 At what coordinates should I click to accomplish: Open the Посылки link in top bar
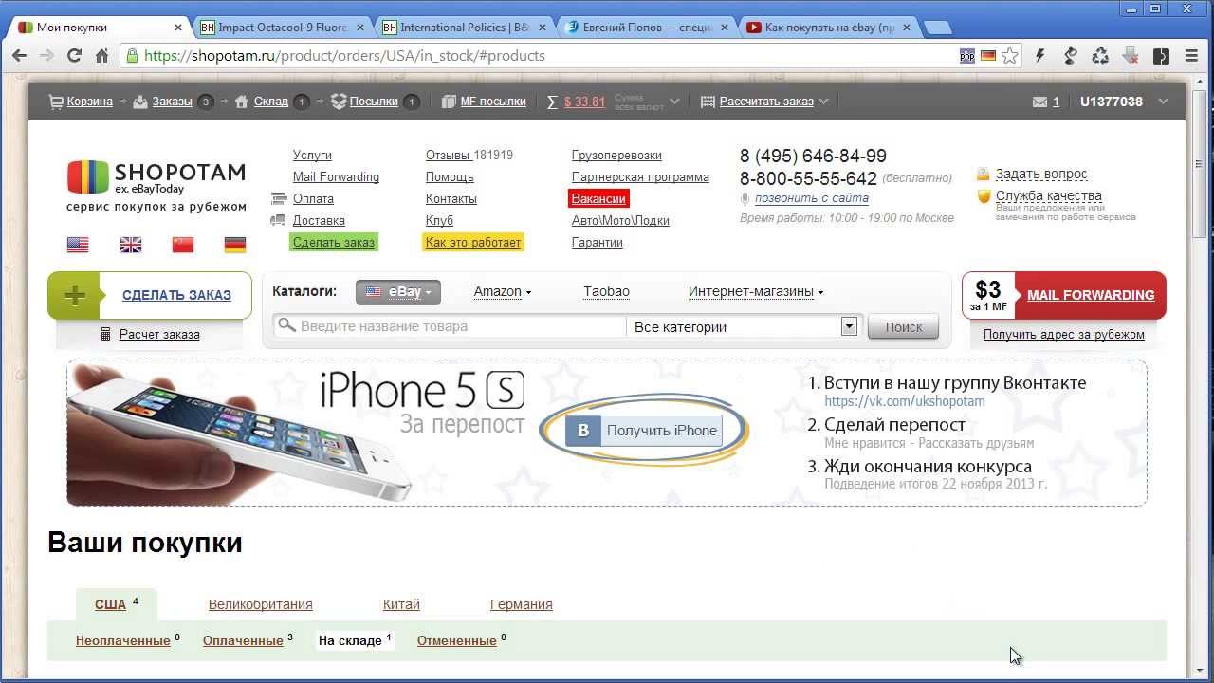[x=374, y=102]
